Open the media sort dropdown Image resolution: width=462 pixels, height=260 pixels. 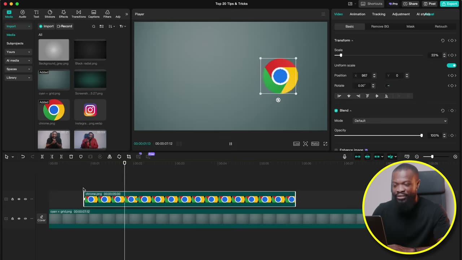112,26
